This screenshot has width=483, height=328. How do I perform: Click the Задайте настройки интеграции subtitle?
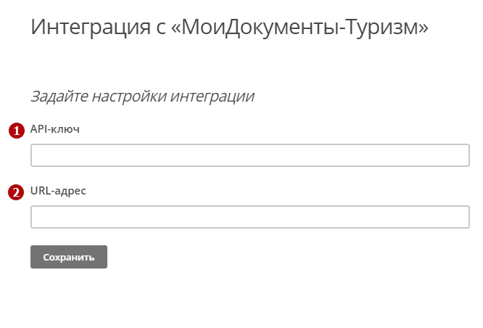coord(142,96)
